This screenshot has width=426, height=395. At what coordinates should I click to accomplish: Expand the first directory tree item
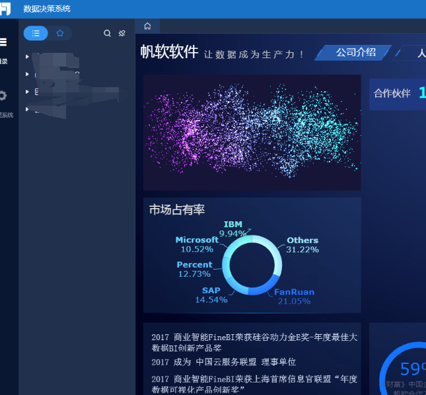point(27,57)
